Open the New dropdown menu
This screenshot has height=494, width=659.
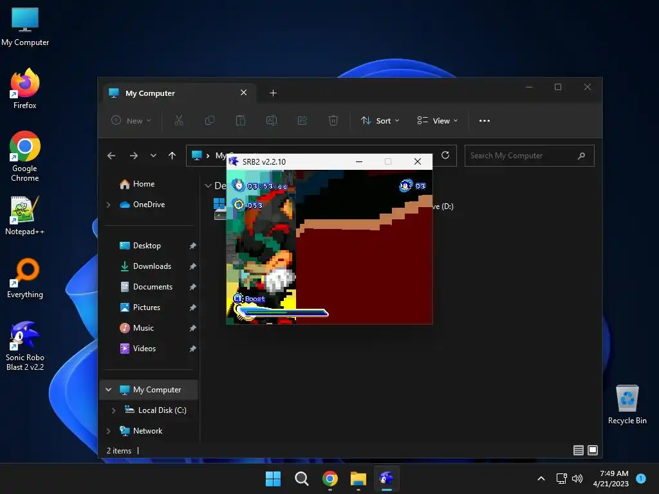click(131, 120)
